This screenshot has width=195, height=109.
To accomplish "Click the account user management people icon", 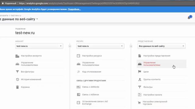I will click(17, 64).
